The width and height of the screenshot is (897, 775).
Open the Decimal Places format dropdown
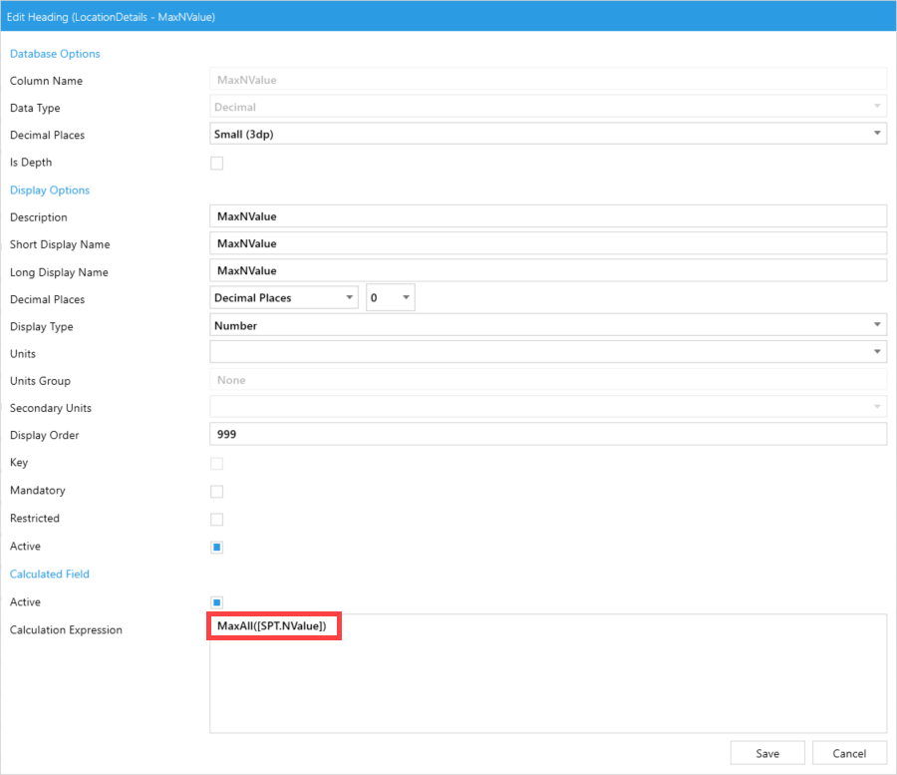284,298
